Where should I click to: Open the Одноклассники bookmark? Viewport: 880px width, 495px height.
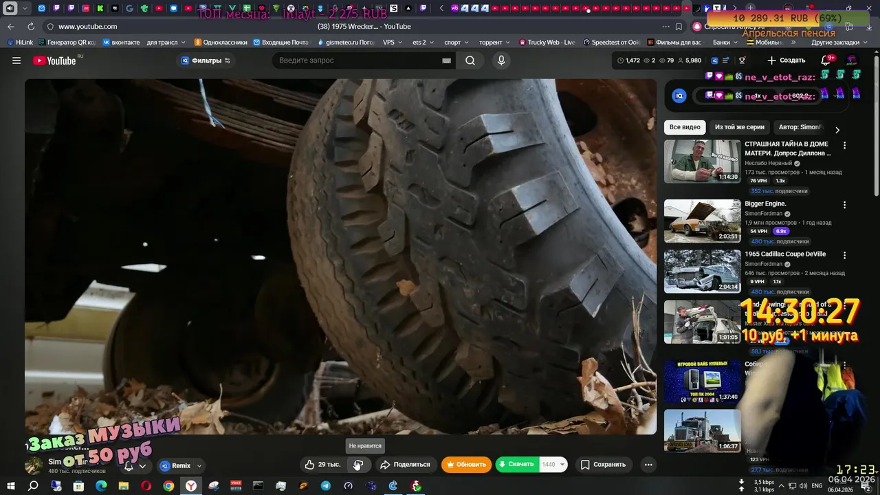click(x=220, y=43)
